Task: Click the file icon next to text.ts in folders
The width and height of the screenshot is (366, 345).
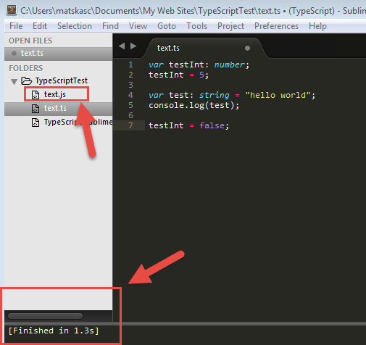Action: point(36,109)
